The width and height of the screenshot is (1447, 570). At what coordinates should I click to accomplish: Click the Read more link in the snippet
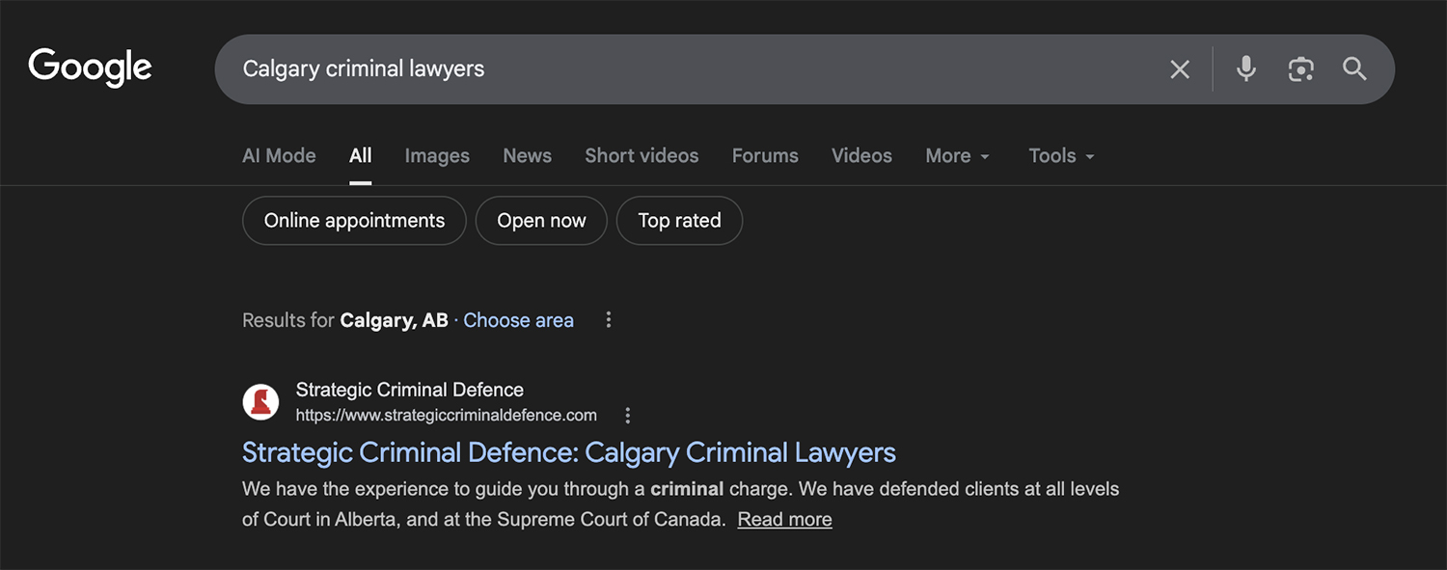coord(784,519)
